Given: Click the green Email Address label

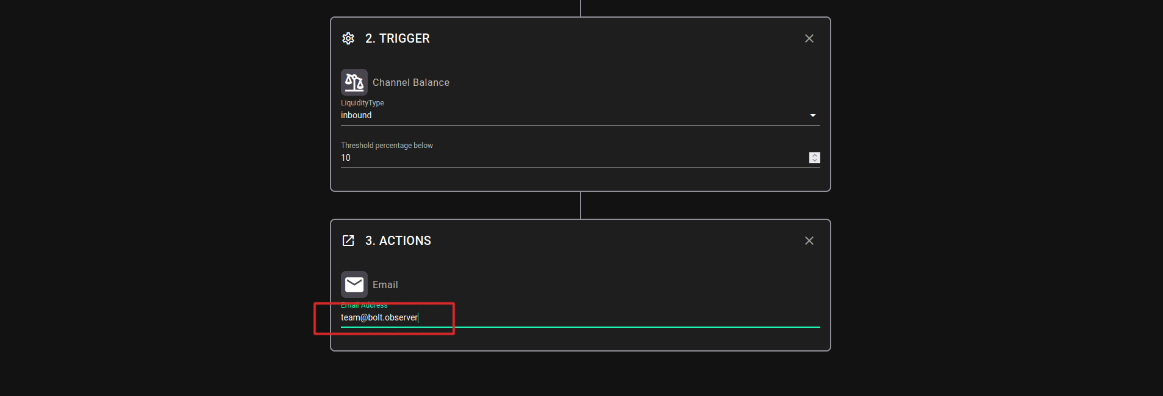Looking at the screenshot, I should [364, 305].
